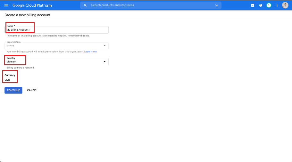Open the hamburger navigation menu
The width and height of the screenshot is (292, 162).
pos(6,5)
